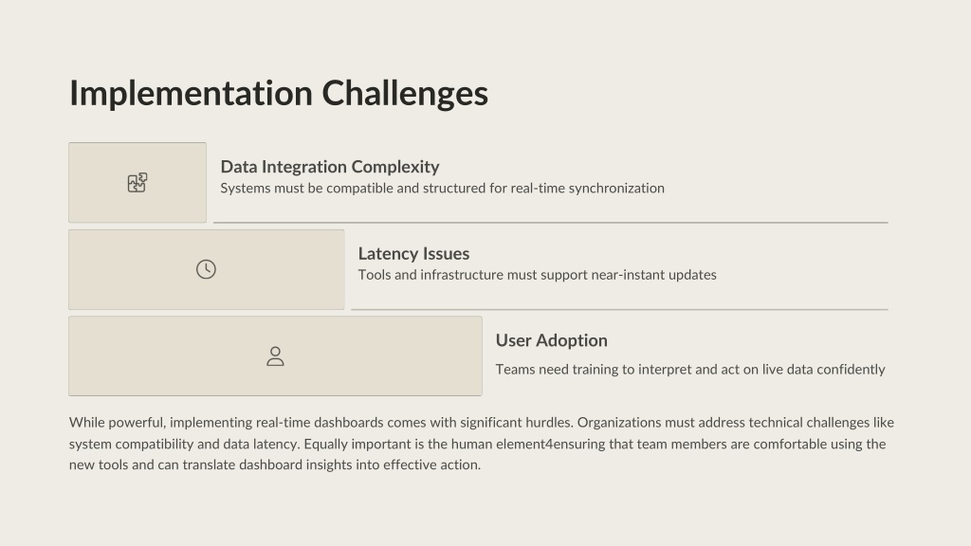Click the puzzle piece integration icon
This screenshot has height=546, width=971.
click(x=137, y=183)
